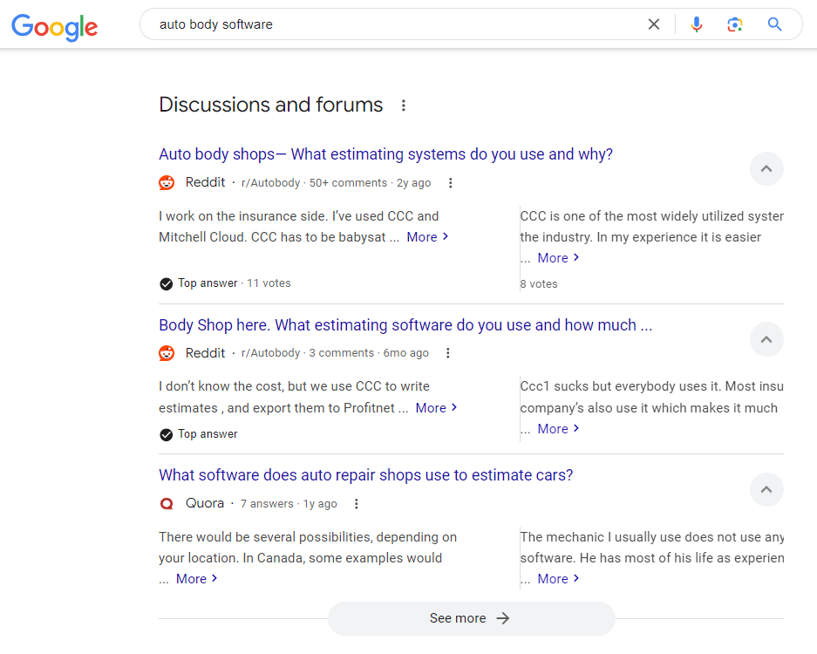Screen dimensions: 817x654
Task: Open the three-dot menu next to '1y ago'
Action: pos(357,504)
